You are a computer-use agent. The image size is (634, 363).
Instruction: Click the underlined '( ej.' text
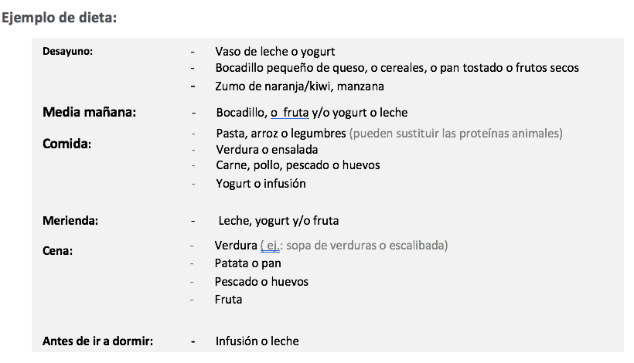pyautogui.click(x=270, y=246)
